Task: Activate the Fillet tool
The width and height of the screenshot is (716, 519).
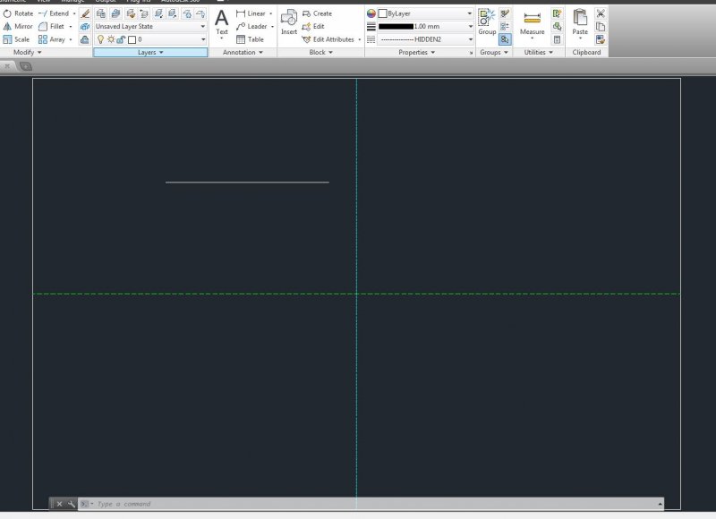Action: 52,27
